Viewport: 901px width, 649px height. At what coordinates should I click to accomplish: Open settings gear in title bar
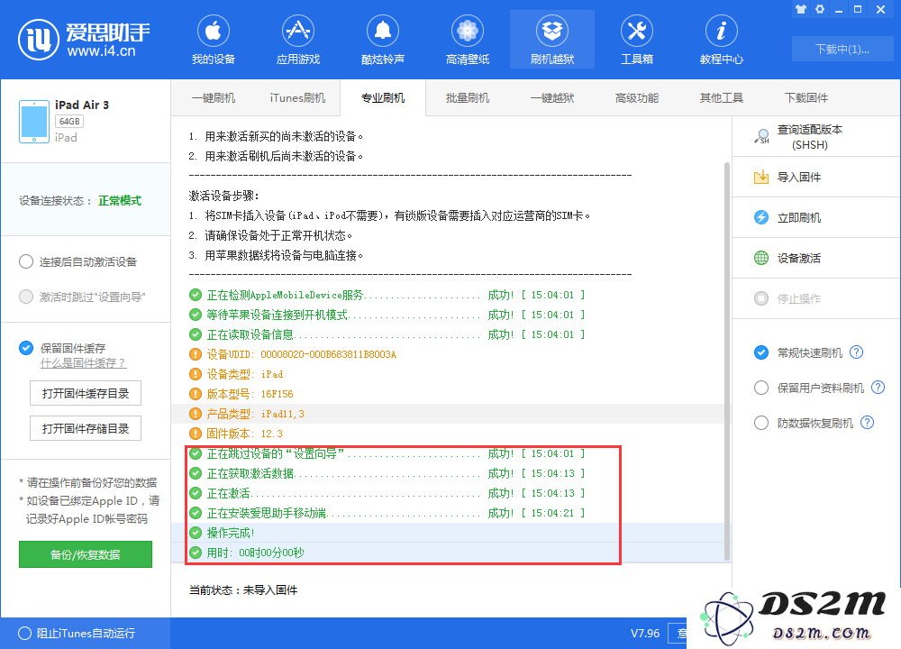pos(820,9)
